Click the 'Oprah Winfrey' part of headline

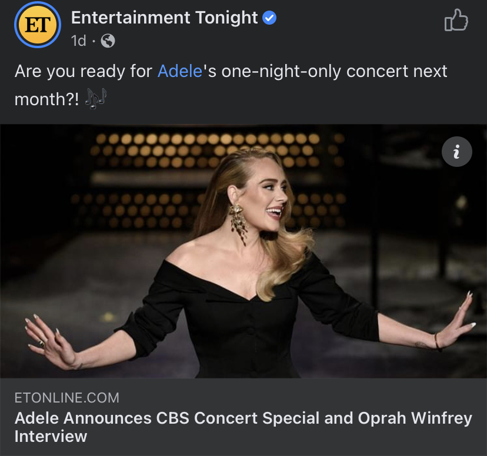pos(412,418)
